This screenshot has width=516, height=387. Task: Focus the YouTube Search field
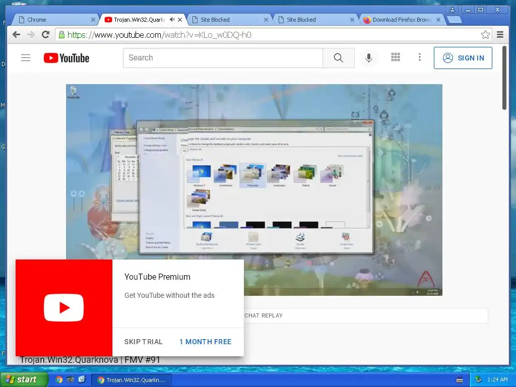pyautogui.click(x=223, y=58)
